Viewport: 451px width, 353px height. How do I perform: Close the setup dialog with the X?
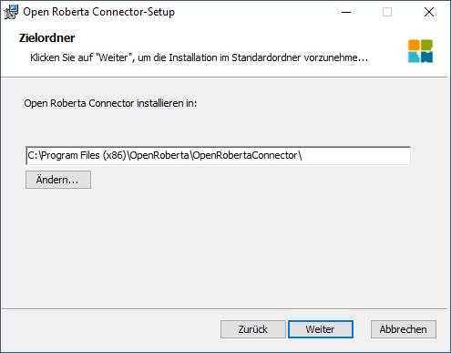click(429, 12)
